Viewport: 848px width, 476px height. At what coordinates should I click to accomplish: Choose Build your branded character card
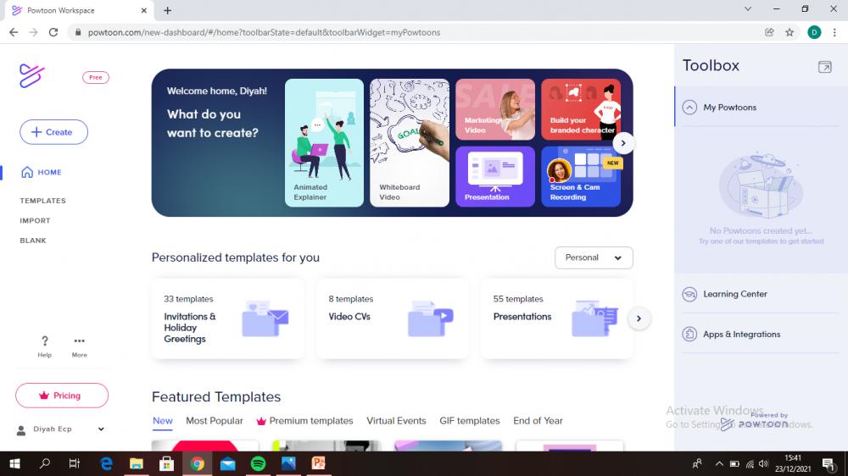pyautogui.click(x=580, y=109)
